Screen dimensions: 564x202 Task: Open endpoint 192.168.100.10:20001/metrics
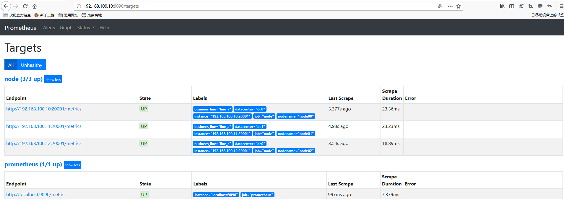click(x=44, y=109)
